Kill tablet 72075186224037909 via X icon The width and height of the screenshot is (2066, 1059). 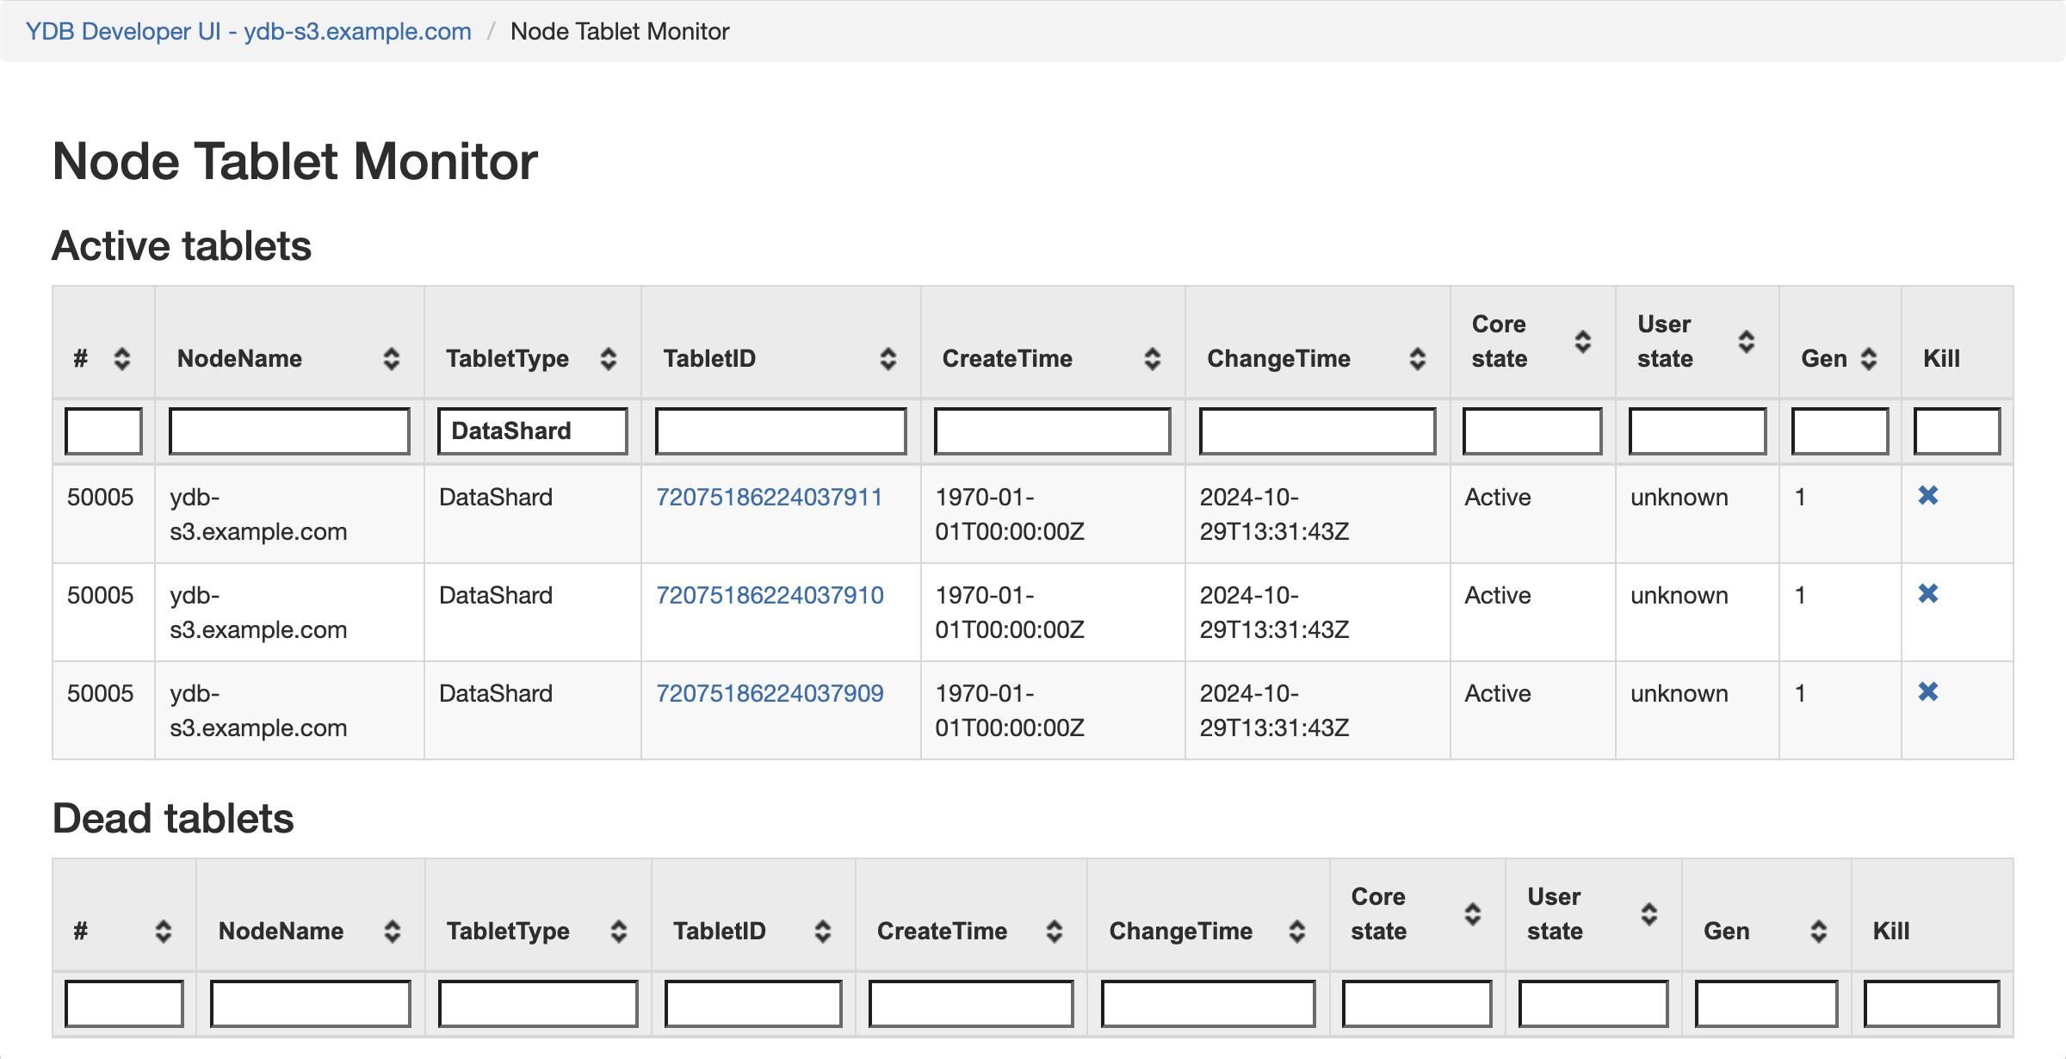tap(1927, 691)
